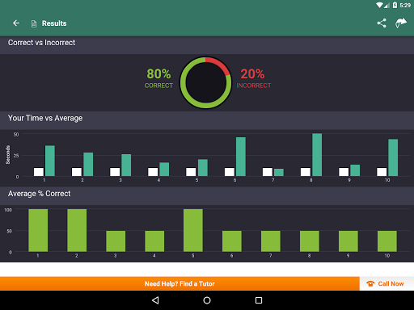Tap the Android home circle button
Screen dimensions: 414x310
pyautogui.click(x=207, y=300)
